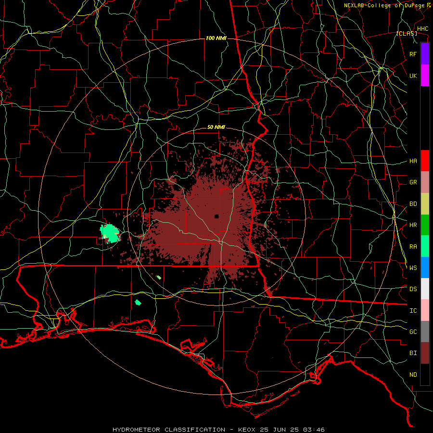The height and width of the screenshot is (433, 433).
Task: Select the red HA hail color swatch
Action: point(425,161)
